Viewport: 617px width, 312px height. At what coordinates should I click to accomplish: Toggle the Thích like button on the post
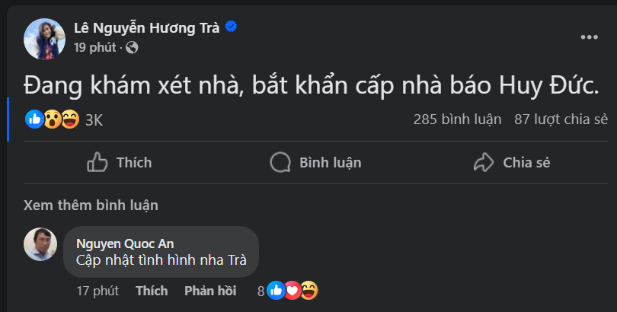119,162
